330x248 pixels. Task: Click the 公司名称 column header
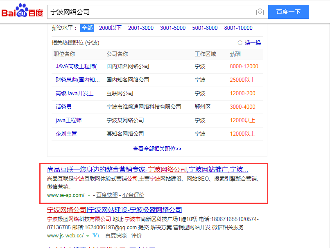117,54
